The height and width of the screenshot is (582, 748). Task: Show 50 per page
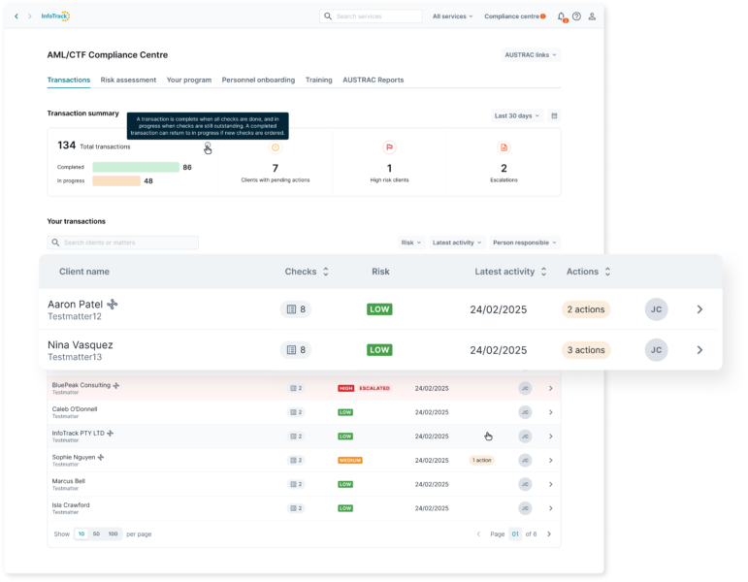tap(96, 533)
